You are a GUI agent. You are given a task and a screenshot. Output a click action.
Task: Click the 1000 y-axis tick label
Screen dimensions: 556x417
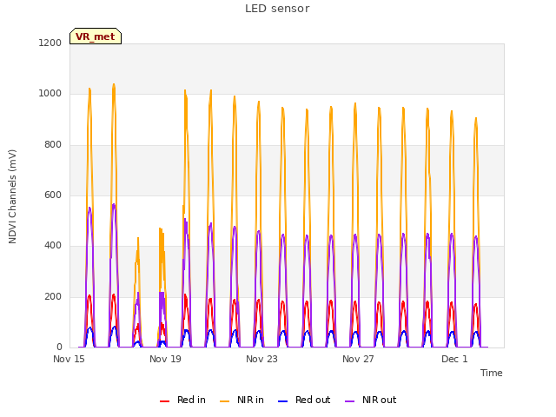(50, 94)
